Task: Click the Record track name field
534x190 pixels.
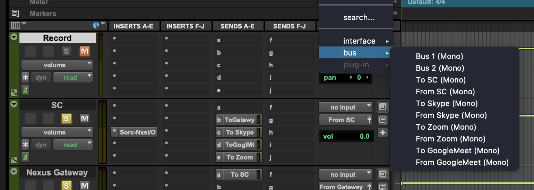Action: [57, 38]
